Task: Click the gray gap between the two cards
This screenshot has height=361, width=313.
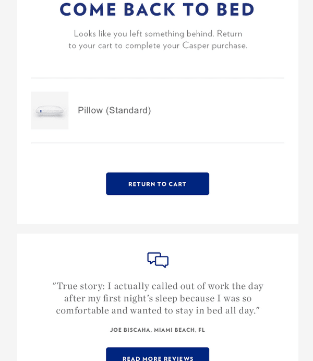Action: tap(158, 229)
